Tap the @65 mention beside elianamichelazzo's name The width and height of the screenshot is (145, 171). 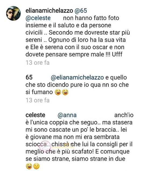[81, 11]
